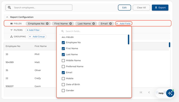Click employee number 35 cell
Viewport: 179px width, 102px height.
pos(7,70)
